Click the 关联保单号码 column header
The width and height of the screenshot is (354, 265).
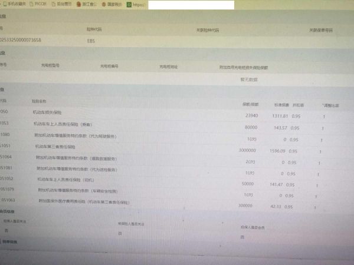pyautogui.click(x=321, y=29)
